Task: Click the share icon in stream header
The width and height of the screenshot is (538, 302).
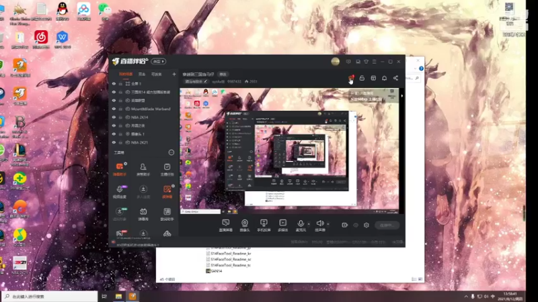Action: click(x=395, y=78)
